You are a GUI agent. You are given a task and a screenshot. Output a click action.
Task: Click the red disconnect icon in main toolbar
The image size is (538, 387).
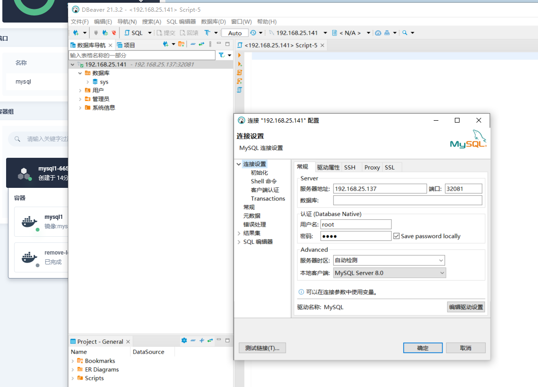114,33
